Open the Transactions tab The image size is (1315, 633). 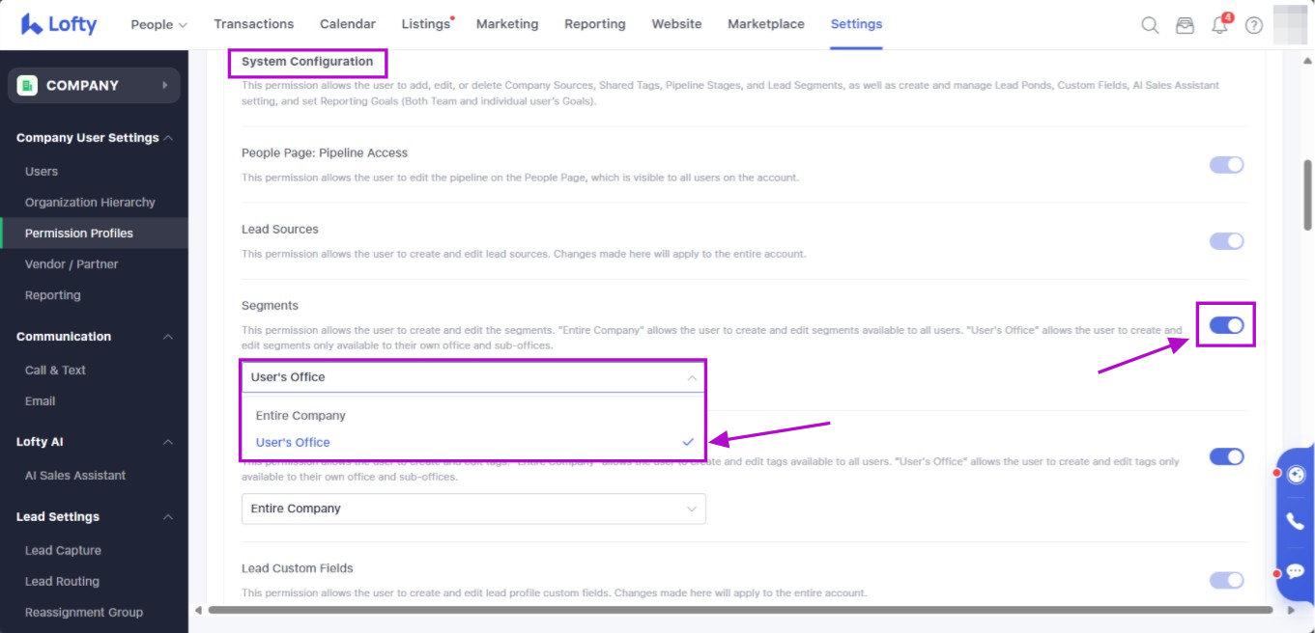pos(253,24)
